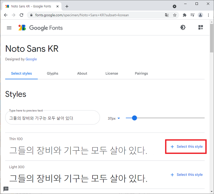Click the Styles heading

tap(16, 94)
